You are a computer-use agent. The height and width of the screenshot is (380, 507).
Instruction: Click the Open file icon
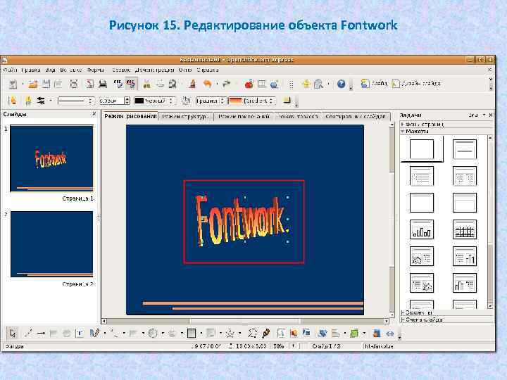click(x=33, y=84)
